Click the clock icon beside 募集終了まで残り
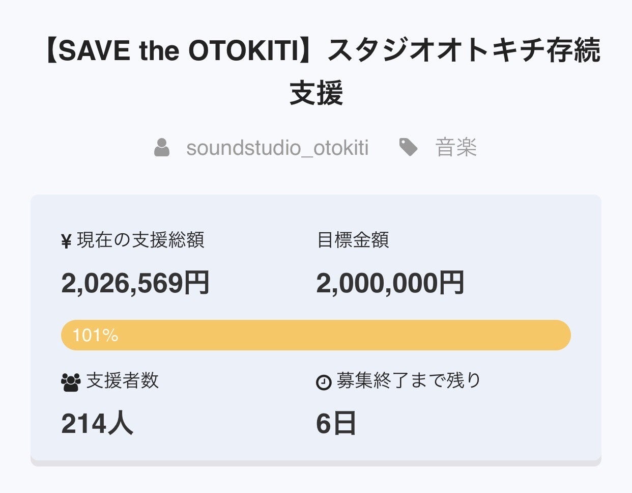This screenshot has height=493, width=632. click(x=324, y=382)
